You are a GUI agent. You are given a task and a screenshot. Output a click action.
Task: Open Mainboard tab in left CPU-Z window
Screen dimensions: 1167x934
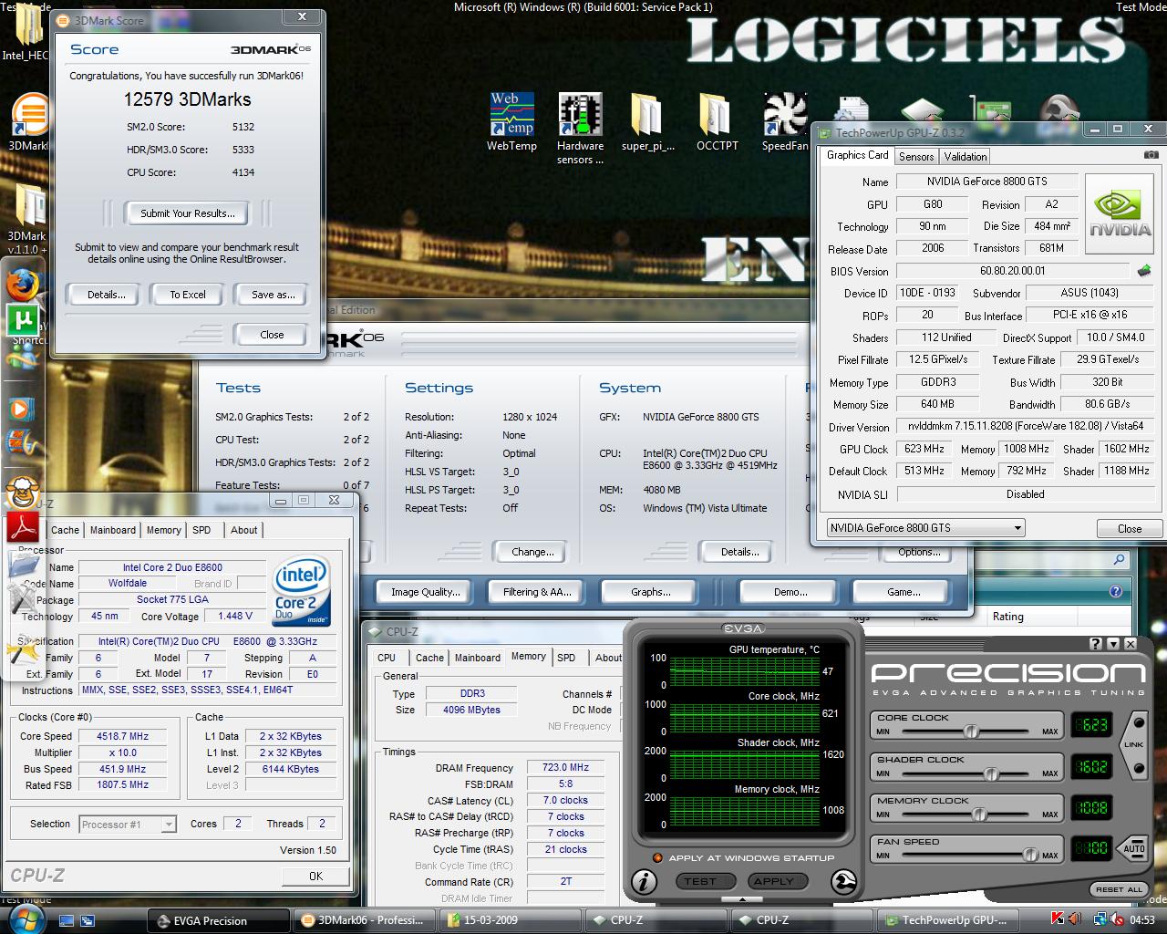[113, 530]
